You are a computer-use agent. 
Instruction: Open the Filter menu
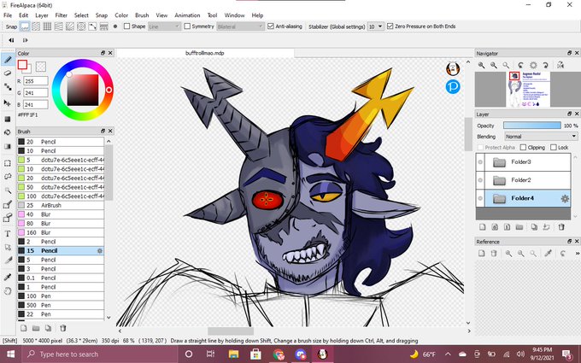point(62,15)
